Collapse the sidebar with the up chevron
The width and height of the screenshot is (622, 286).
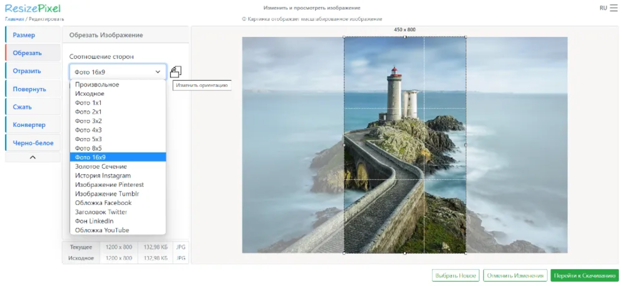(32, 157)
